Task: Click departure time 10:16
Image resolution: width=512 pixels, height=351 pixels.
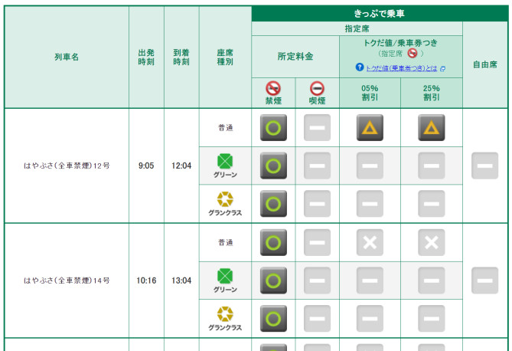Action: tap(146, 280)
